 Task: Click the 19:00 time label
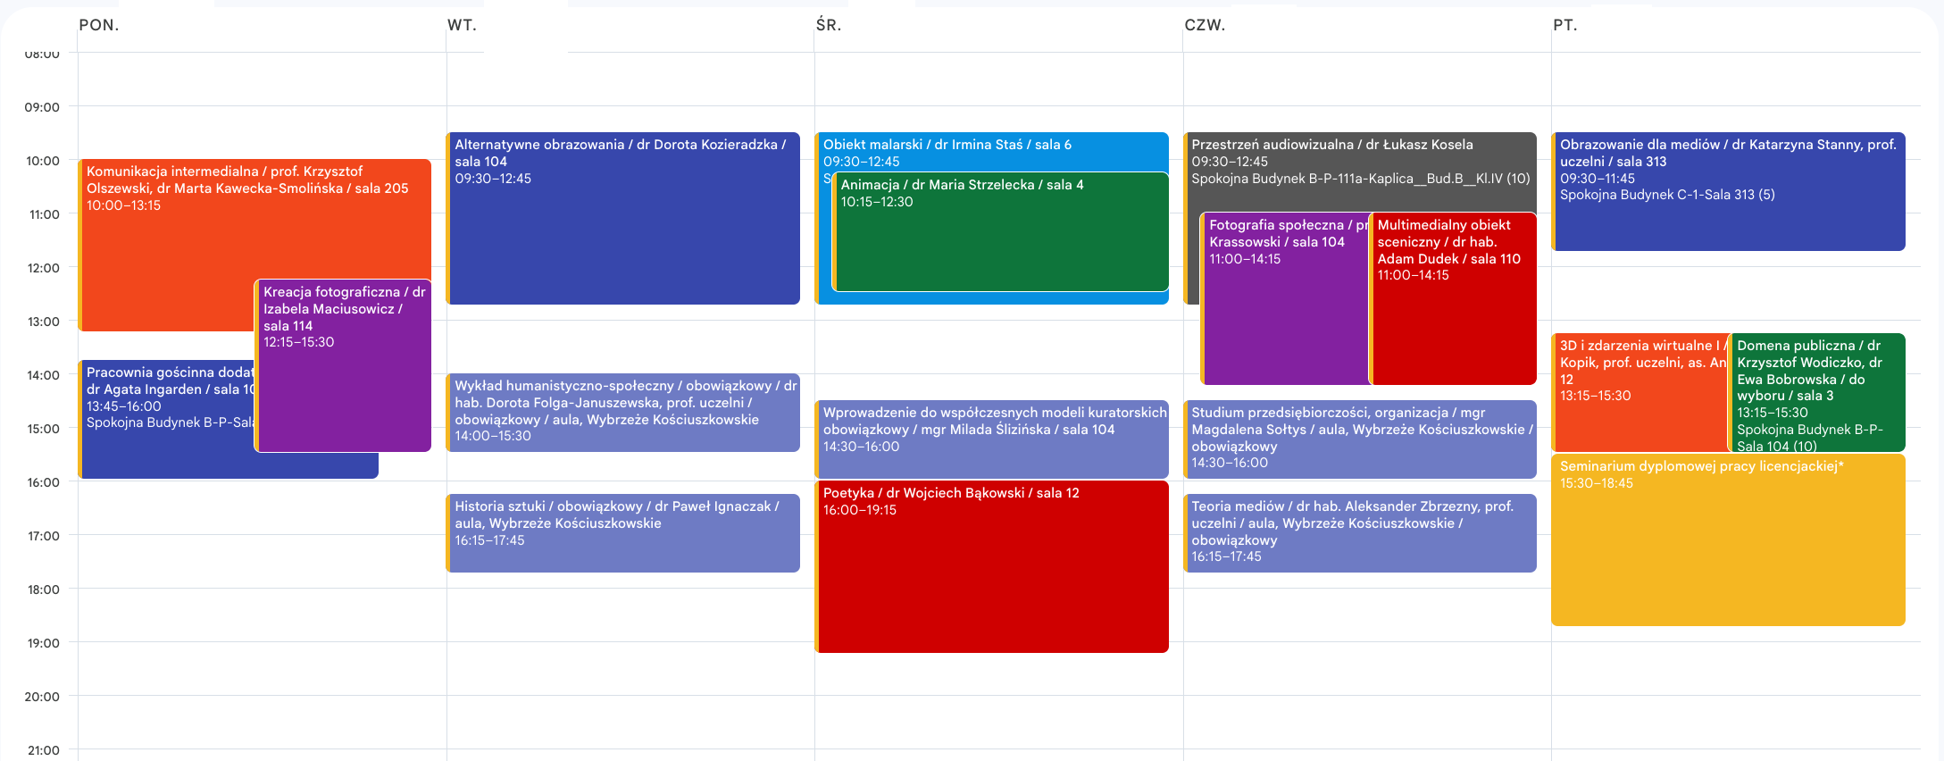tap(42, 643)
